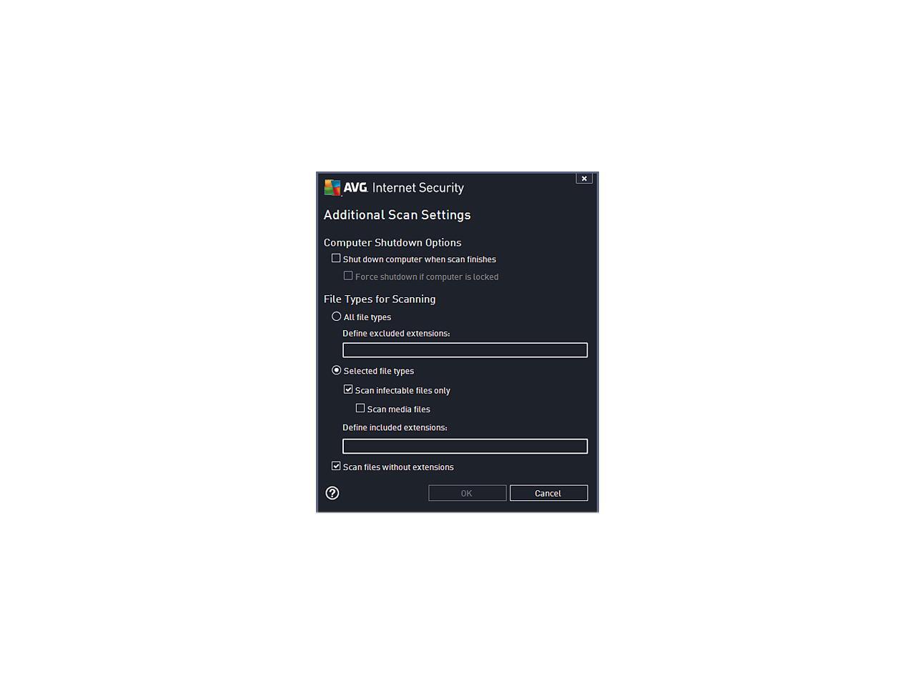Confirm settings with the OK button

click(468, 493)
